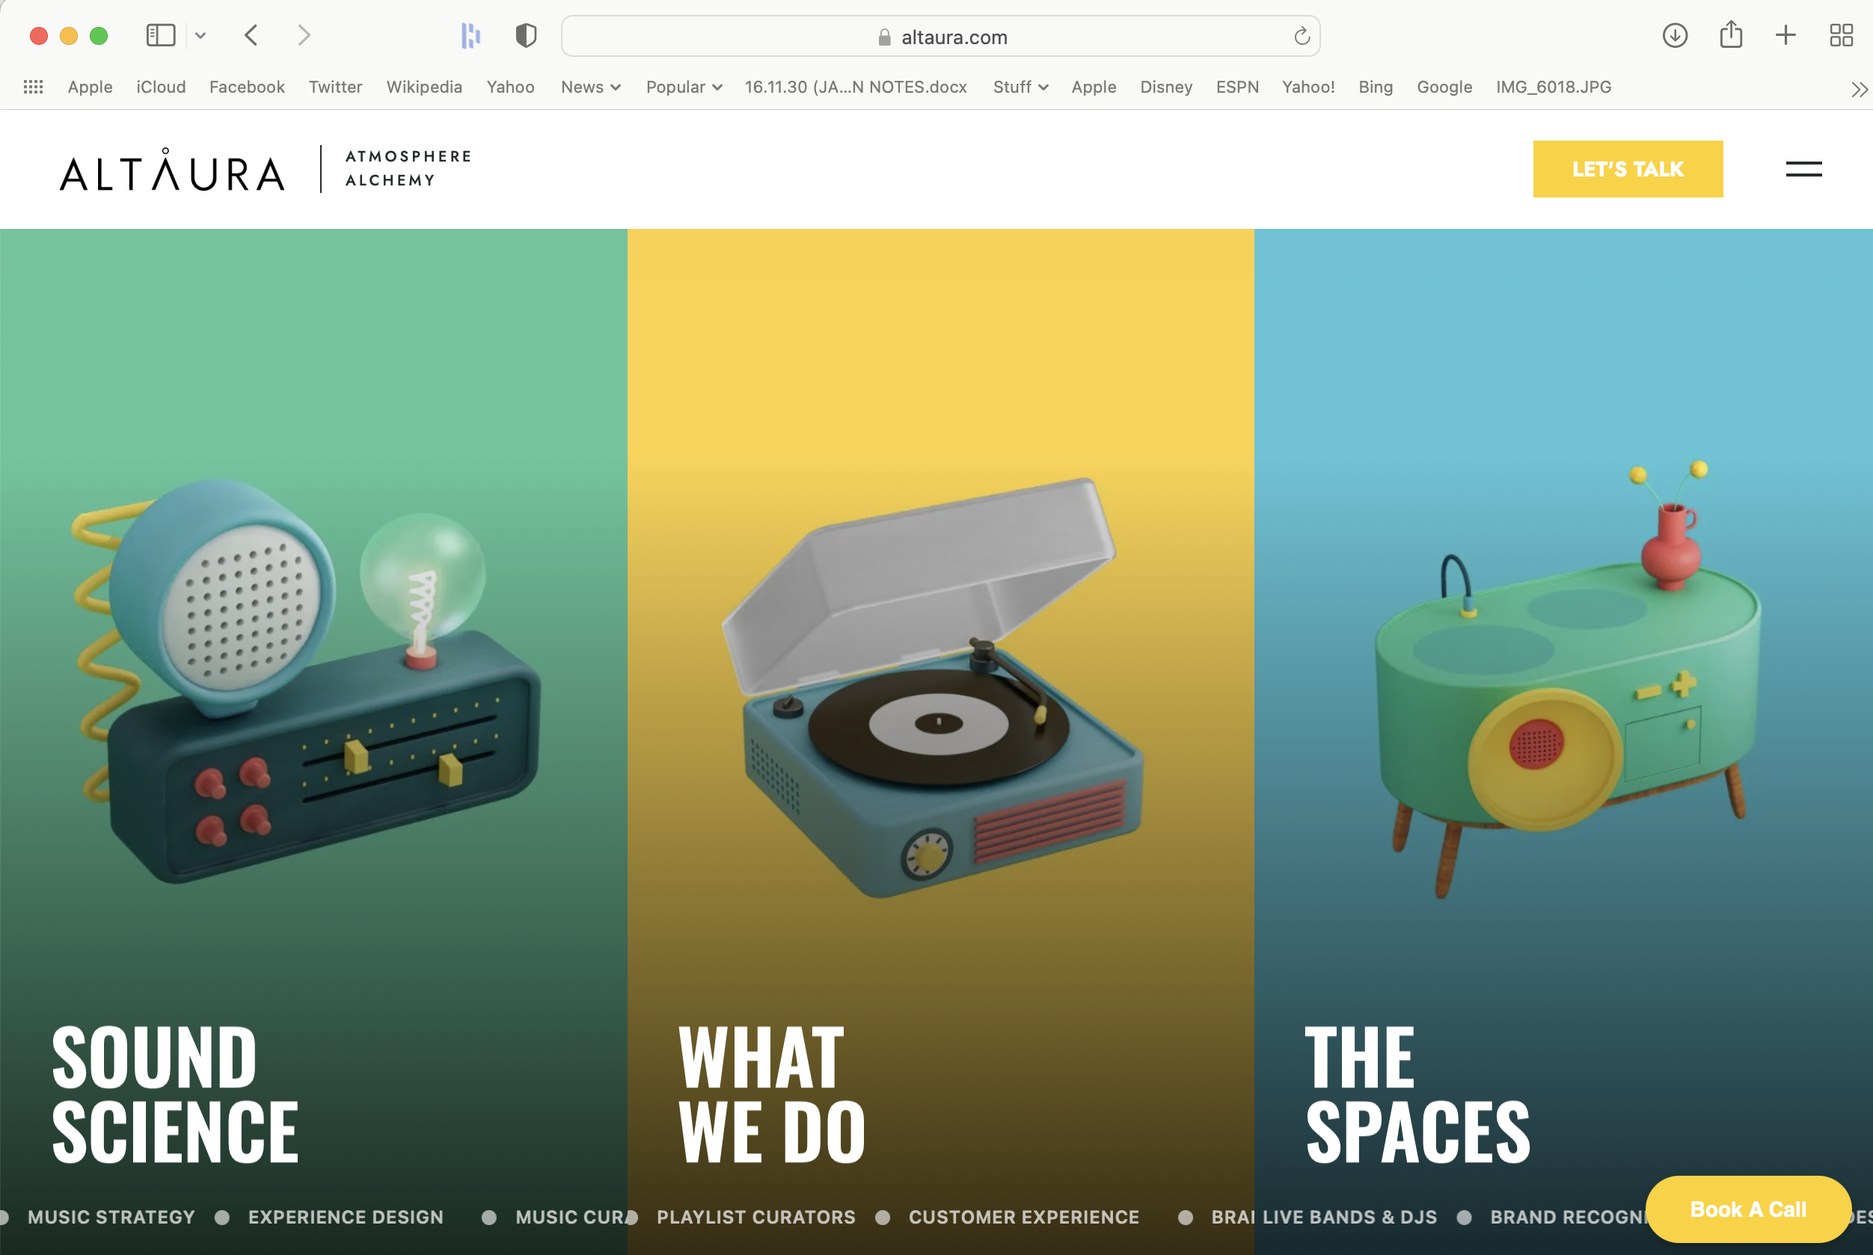Click the Book A Call button
Screen dimensions: 1873x1255
(1747, 1209)
